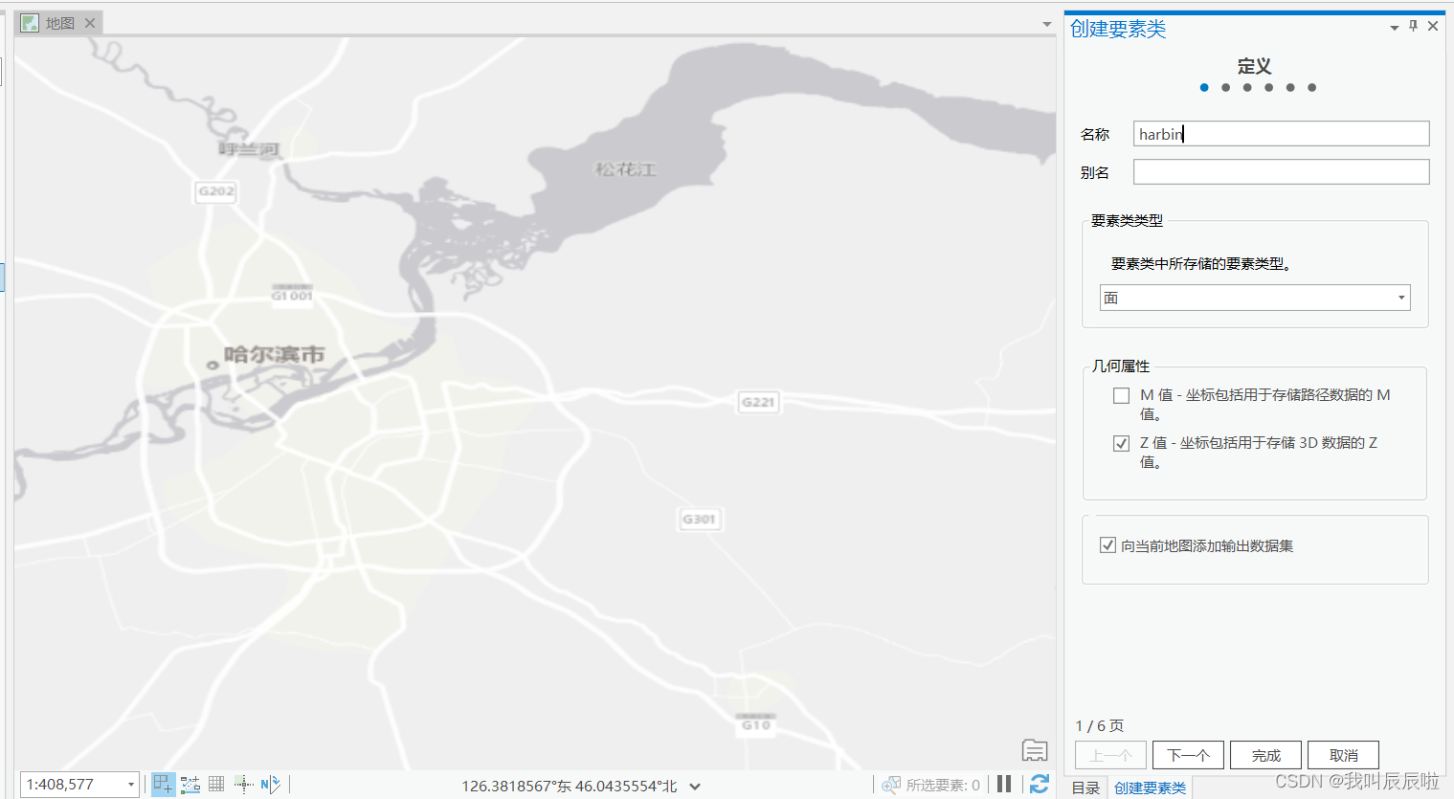The height and width of the screenshot is (799, 1454).
Task: Toggle 向当前地图添加输出数据集 checkbox
Action: 1107,545
